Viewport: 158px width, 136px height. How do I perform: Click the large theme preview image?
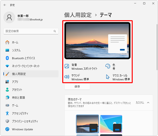(x=97, y=41)
